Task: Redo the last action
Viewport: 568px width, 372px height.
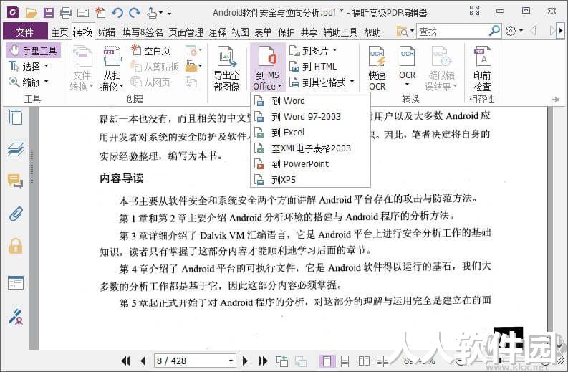Action: pyautogui.click(x=135, y=13)
